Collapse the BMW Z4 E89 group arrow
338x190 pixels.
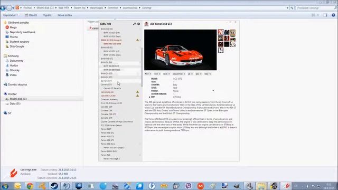pyautogui.click(x=140, y=62)
